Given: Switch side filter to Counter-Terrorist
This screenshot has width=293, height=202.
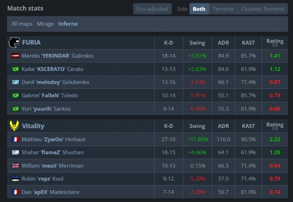Looking at the screenshot, I should pyautogui.click(x=263, y=9).
